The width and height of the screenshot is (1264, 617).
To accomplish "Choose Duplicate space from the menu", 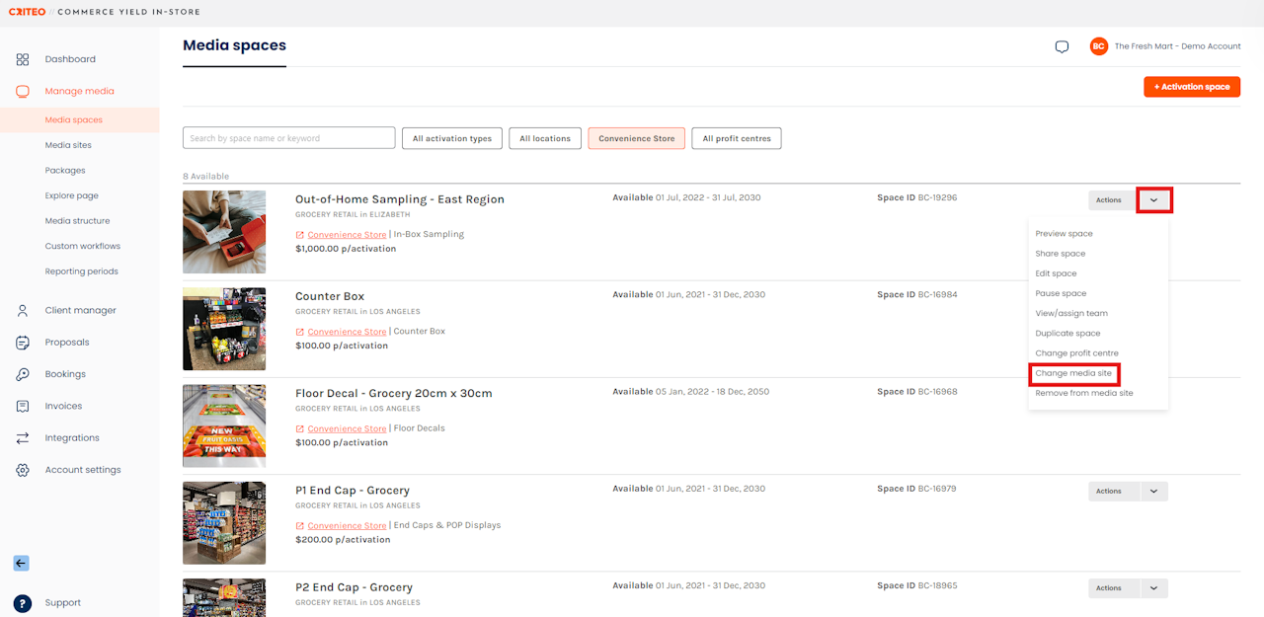I will (x=1067, y=334).
